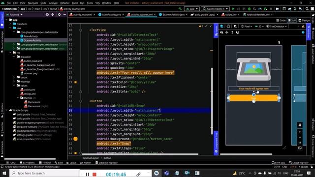This screenshot has height=177, width=315.
Task: Open the Pixel device preview dropdown
Action: pos(247,26)
